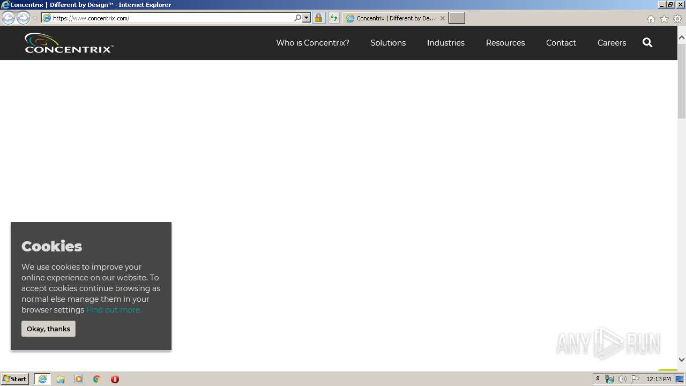Click the volume speaker tray icon

coord(622,379)
